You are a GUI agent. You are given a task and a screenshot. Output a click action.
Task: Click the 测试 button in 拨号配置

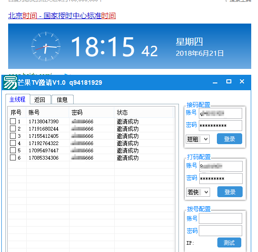coord(229,242)
